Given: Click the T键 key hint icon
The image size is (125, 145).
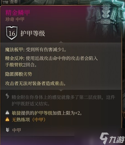Looking at the screenshot, I should (x=6, y=2).
